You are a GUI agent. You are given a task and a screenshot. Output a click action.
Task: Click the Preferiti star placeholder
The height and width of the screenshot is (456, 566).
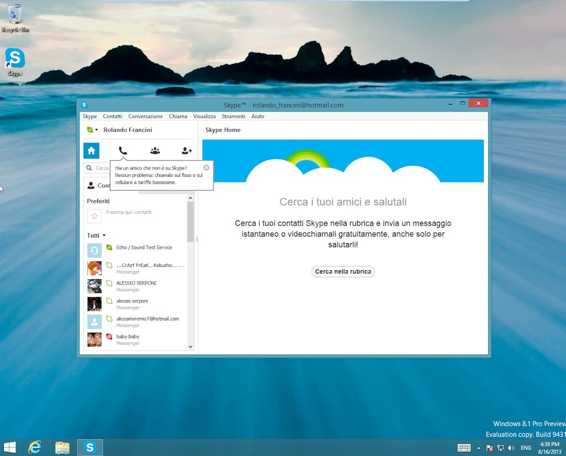coord(95,216)
